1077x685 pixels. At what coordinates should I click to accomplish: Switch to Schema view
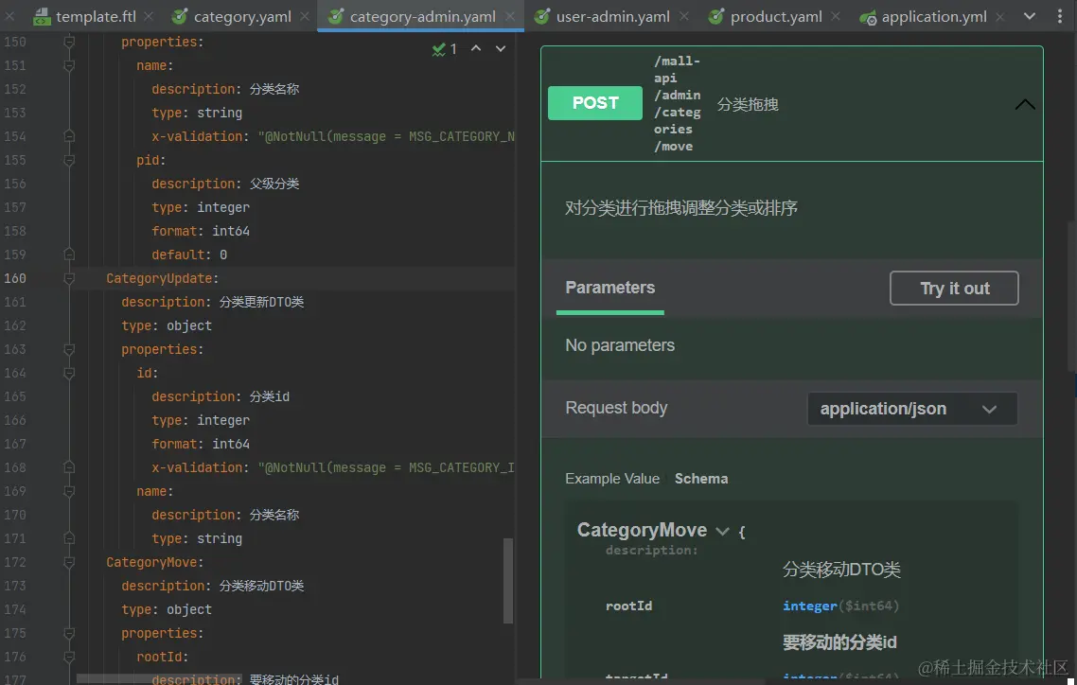click(x=700, y=479)
